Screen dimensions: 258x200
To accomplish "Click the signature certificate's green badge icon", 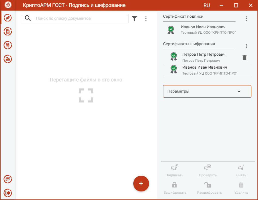I will 171,30.
